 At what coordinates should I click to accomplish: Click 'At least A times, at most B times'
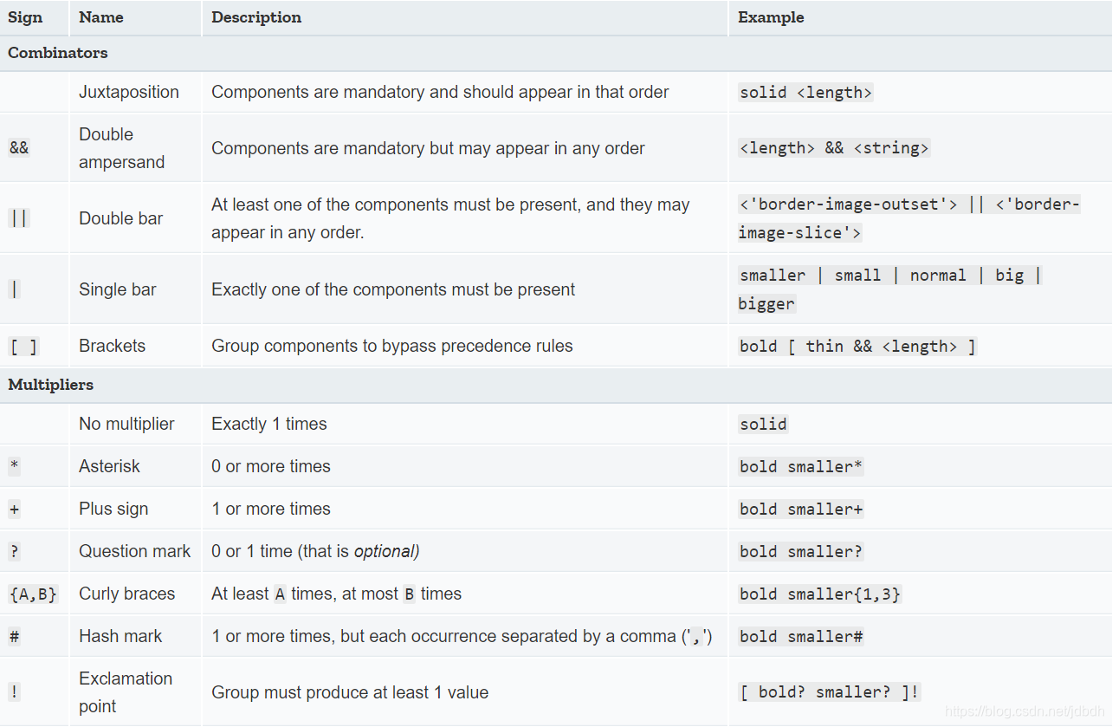click(x=336, y=594)
